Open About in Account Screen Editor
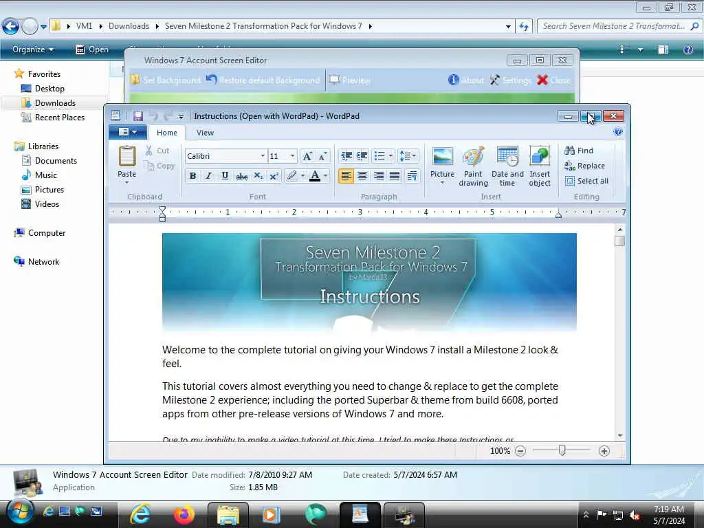Image resolution: width=704 pixels, height=528 pixels. pos(466,80)
